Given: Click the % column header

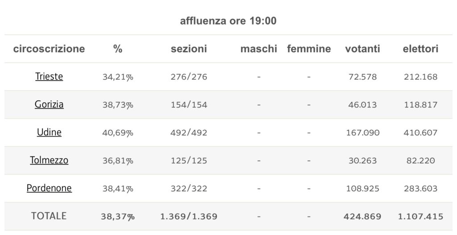Looking at the screenshot, I should (x=118, y=49).
